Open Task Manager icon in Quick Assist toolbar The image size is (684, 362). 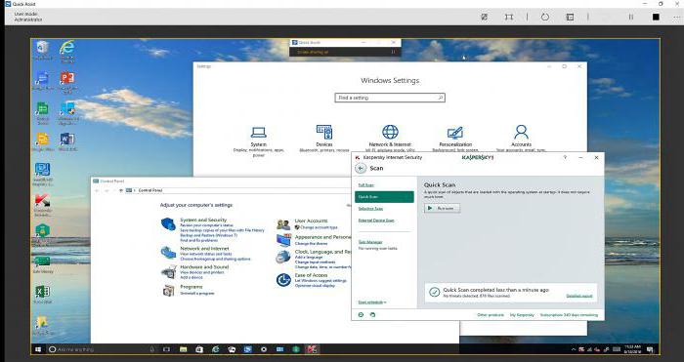[x=570, y=17]
